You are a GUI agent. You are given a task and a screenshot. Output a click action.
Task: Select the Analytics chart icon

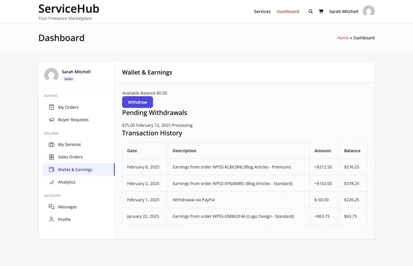(51, 182)
